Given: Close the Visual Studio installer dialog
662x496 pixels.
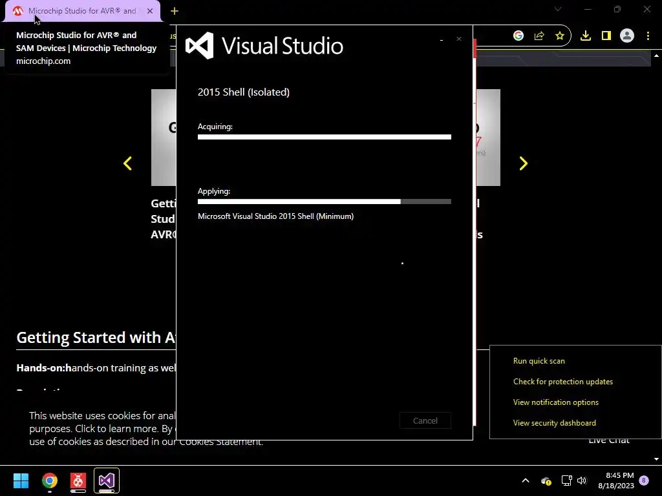Looking at the screenshot, I should [459, 39].
